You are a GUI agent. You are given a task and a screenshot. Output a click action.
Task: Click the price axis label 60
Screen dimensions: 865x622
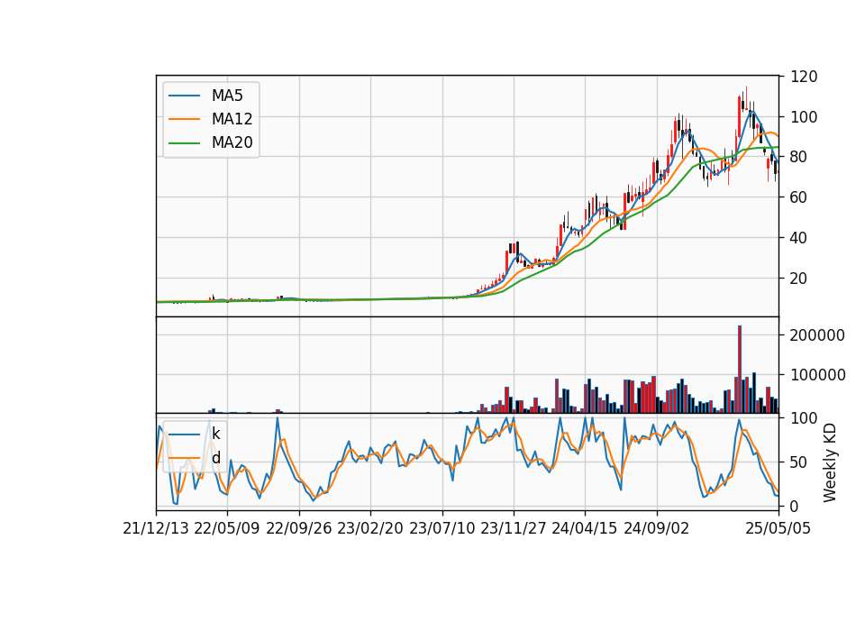(799, 197)
